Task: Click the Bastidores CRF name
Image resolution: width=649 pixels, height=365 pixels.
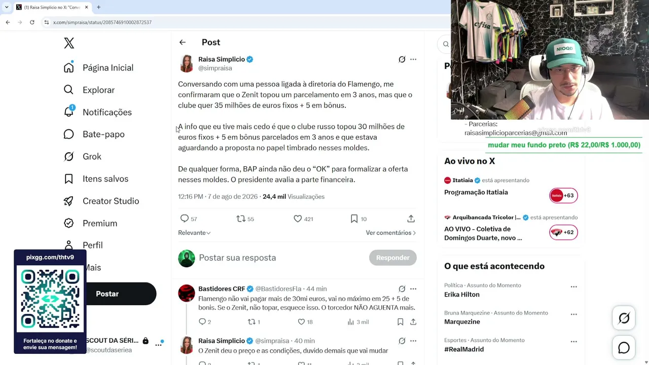Action: pyautogui.click(x=222, y=289)
